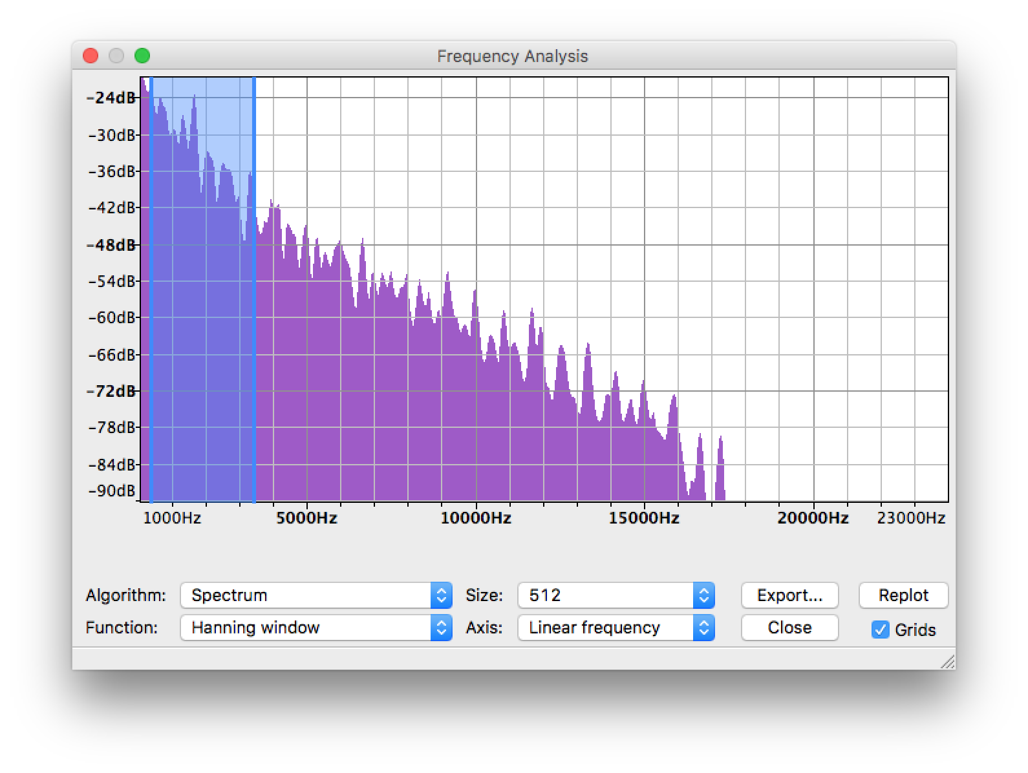Open the Size dropdown showing 512
1028x773 pixels.
point(616,595)
